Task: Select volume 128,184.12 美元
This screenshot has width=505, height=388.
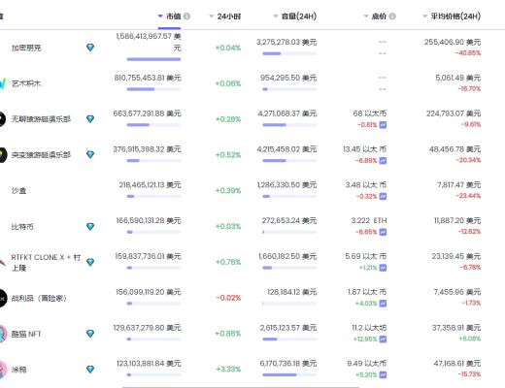Action: click(x=292, y=292)
